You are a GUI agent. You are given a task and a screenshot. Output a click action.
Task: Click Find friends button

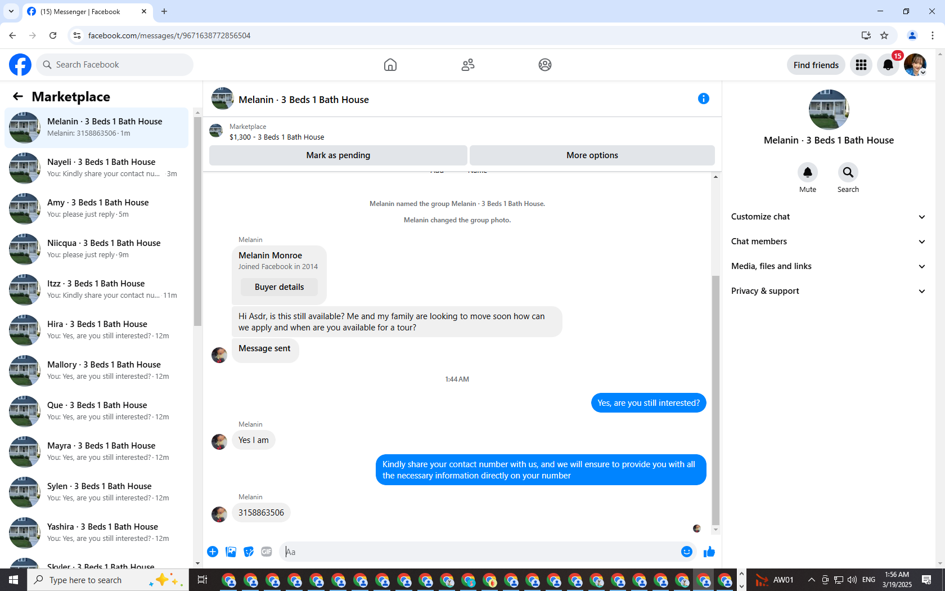click(816, 65)
